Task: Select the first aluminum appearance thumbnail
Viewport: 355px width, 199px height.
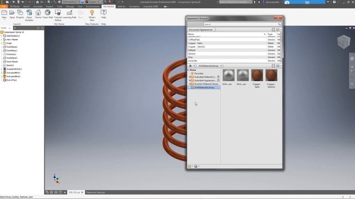Action: coord(229,75)
